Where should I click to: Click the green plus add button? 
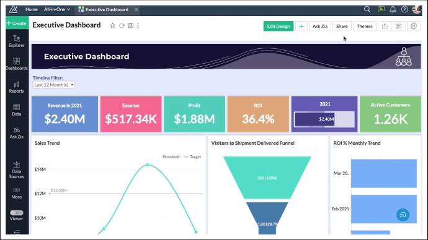point(301,26)
